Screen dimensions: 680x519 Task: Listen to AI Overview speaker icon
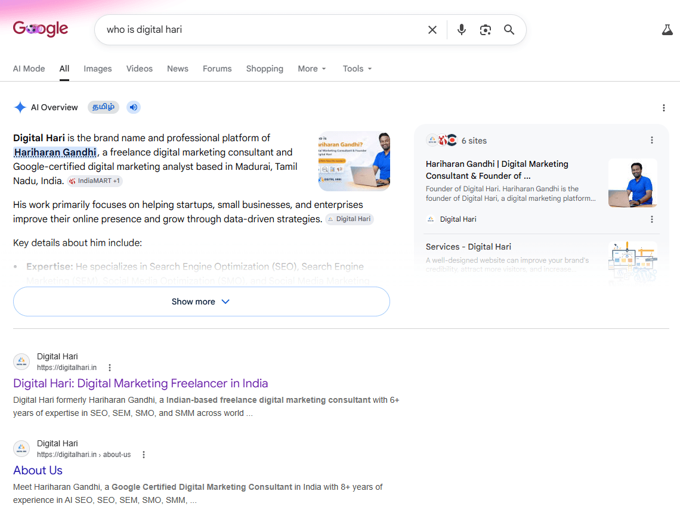pos(134,107)
